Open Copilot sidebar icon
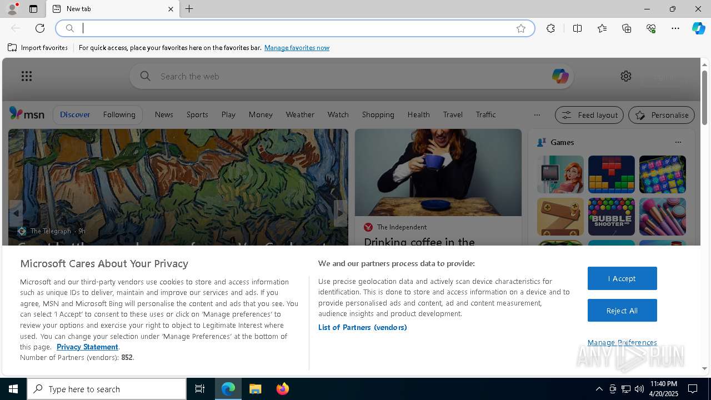This screenshot has height=400, width=711. (x=698, y=28)
